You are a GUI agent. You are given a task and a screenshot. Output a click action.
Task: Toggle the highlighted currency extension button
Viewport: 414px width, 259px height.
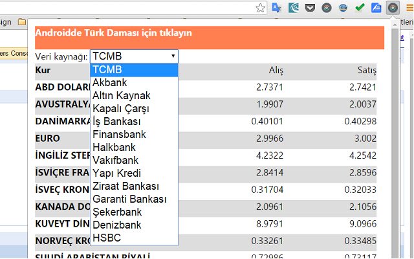click(393, 8)
